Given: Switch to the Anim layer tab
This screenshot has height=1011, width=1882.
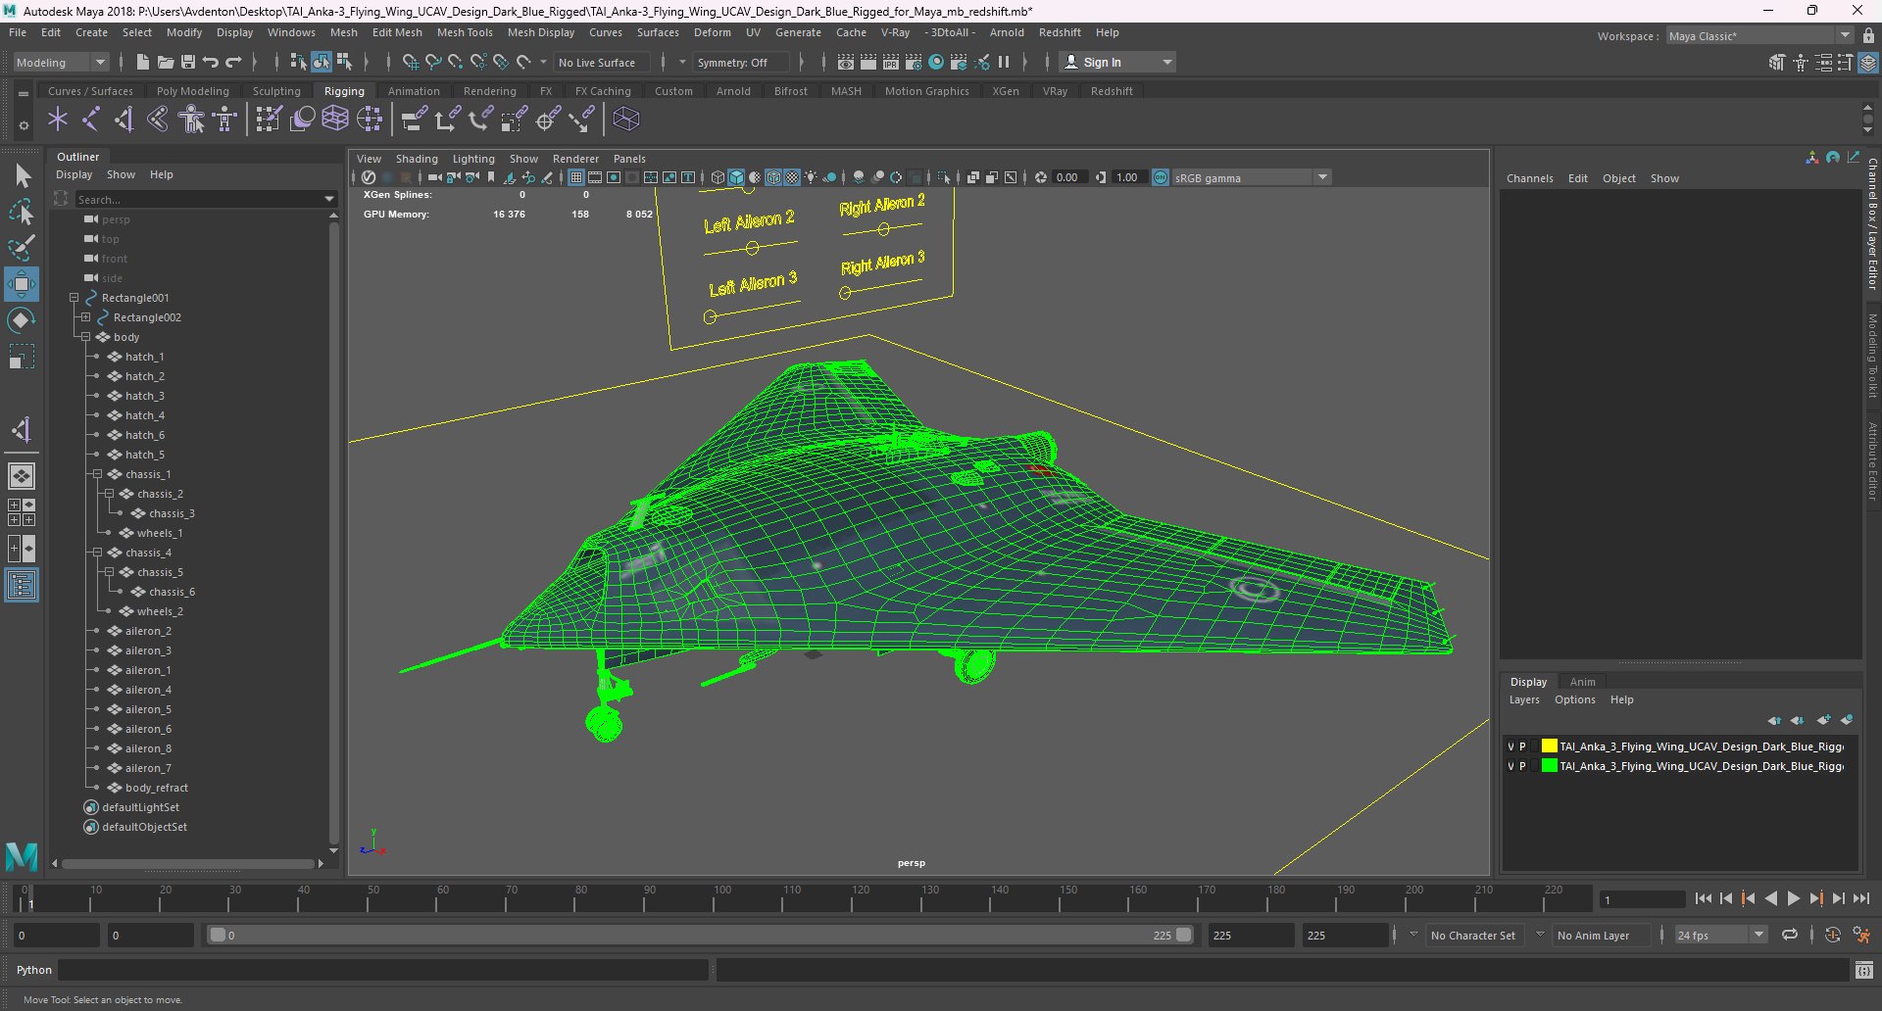Looking at the screenshot, I should pyautogui.click(x=1582, y=682).
